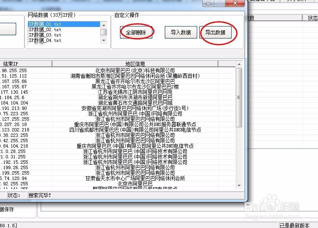The image size is (318, 228).
Task: Click 已是最新版本 in background window status bar
Action: pos(294,225)
